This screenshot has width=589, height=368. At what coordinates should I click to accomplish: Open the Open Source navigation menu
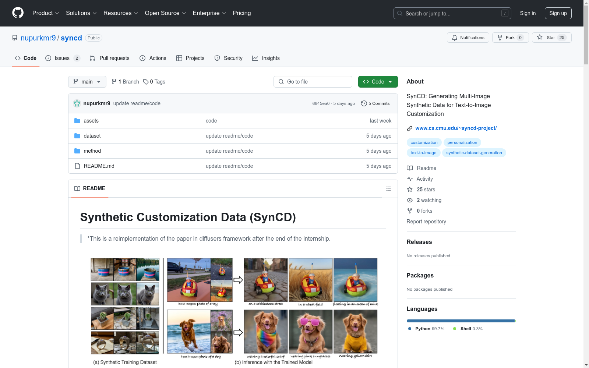coord(165,13)
